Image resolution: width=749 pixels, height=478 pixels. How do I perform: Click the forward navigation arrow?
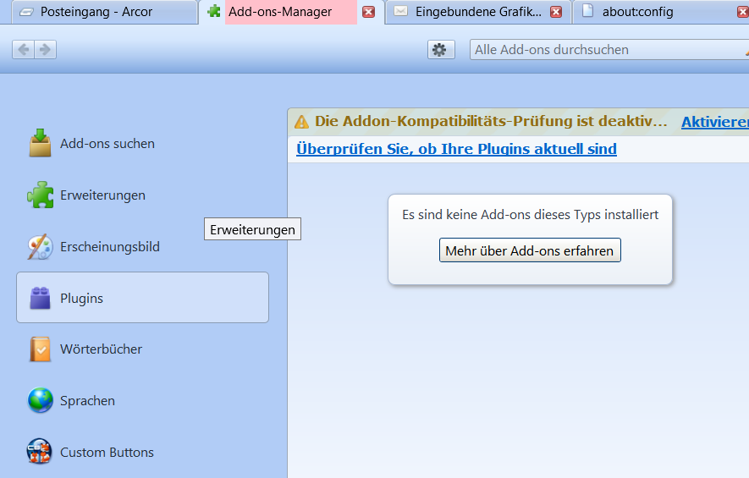(x=45, y=50)
